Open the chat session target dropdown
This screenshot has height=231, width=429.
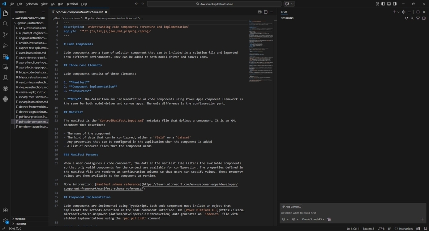[x=285, y=219]
